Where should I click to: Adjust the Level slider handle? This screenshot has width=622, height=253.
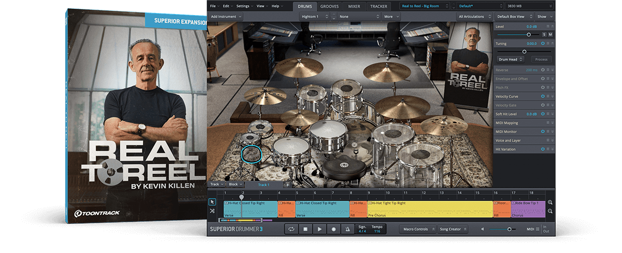tap(529, 34)
